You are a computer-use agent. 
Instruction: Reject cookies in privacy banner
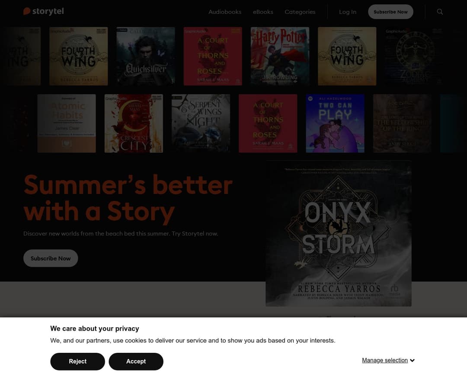[77, 361]
